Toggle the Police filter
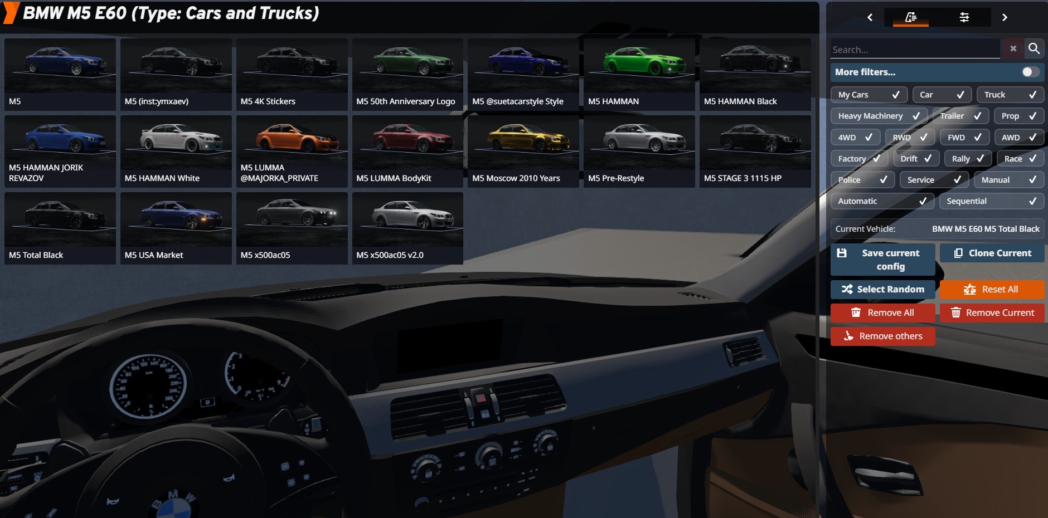Viewport: 1048px width, 518px height. click(x=862, y=180)
